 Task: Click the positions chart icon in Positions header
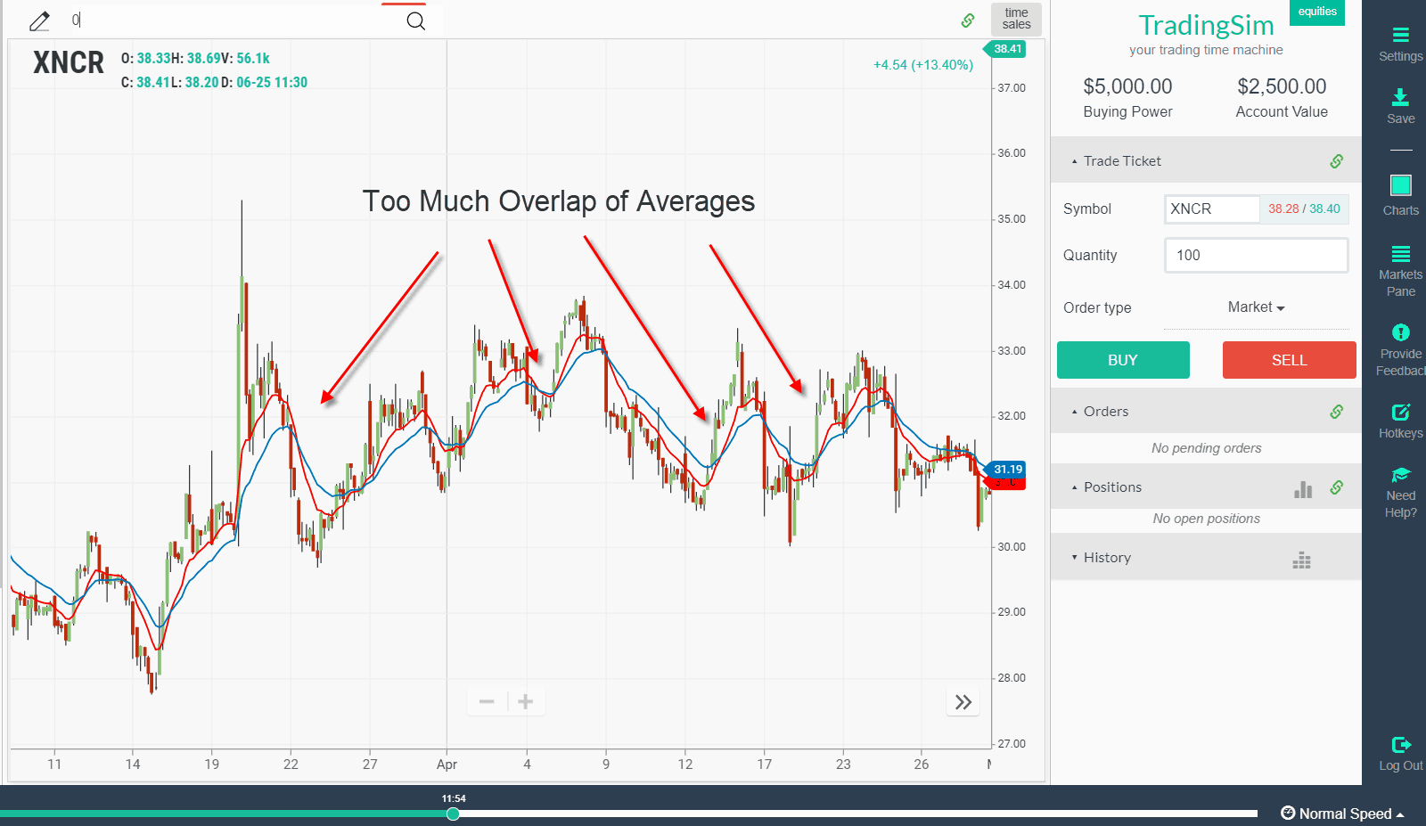coord(1303,489)
